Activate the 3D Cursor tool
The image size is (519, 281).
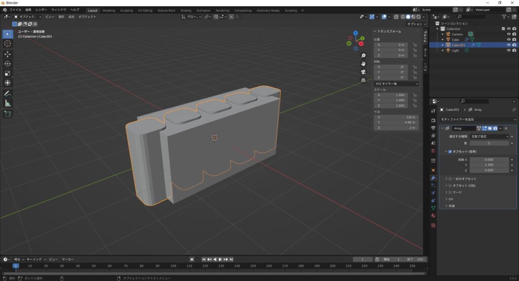pos(8,44)
